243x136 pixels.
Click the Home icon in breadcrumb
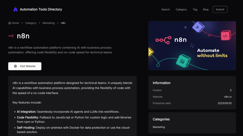(10, 23)
